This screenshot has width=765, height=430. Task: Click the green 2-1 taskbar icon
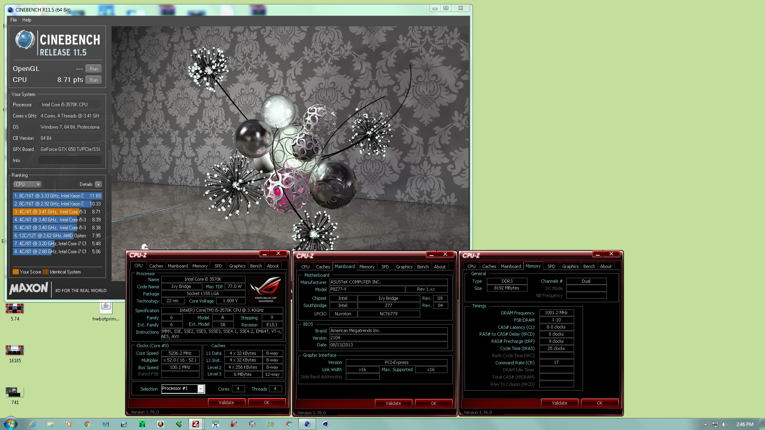(142, 424)
